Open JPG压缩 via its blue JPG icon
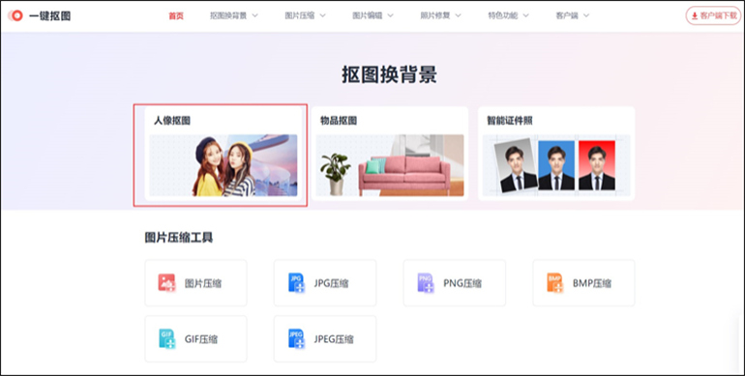This screenshot has height=376, width=745. click(x=296, y=283)
